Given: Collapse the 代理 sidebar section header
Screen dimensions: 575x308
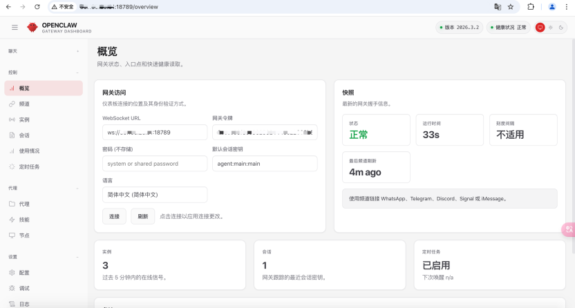Looking at the screenshot, I should pos(44,189).
